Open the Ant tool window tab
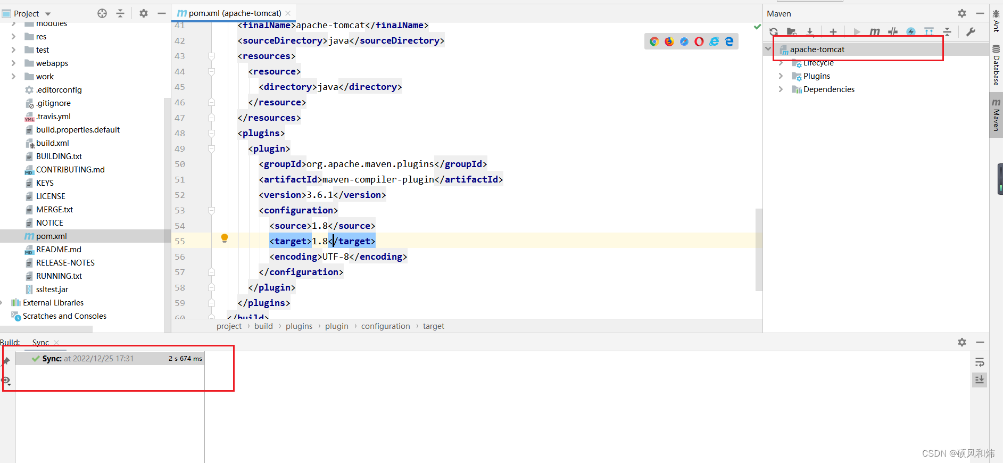1003x463 pixels. [996, 20]
